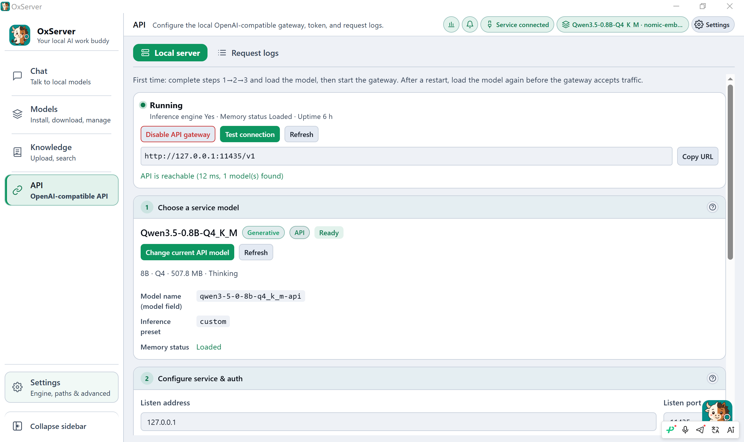The width and height of the screenshot is (744, 442).
Task: Click the microphone icon in floating toolbar
Action: 685,429
